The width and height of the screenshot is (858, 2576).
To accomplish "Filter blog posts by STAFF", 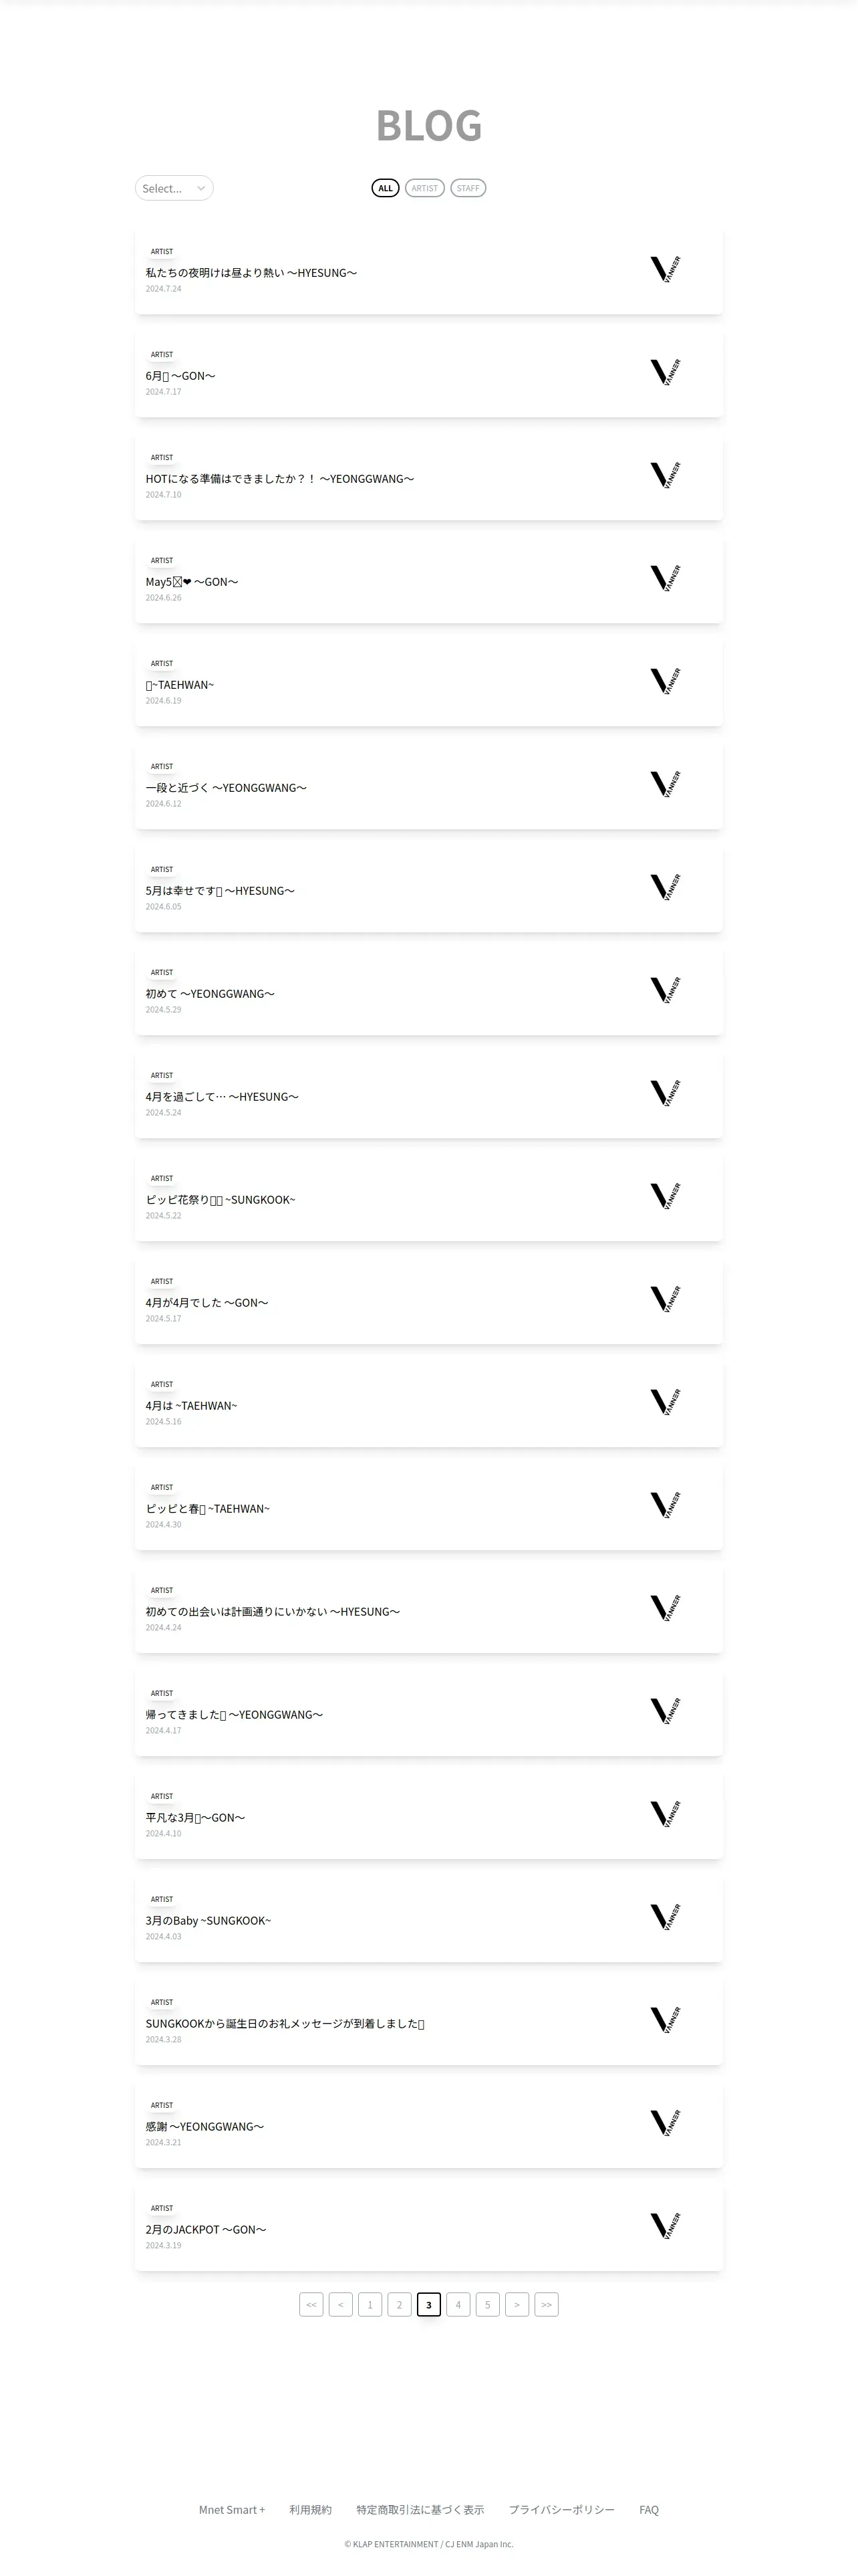I will click(468, 188).
